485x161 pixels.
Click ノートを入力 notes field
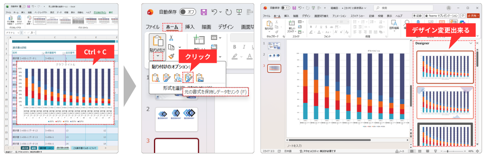[x=295, y=145]
